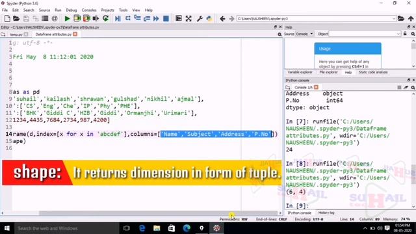Re-run the last script

click(105, 19)
